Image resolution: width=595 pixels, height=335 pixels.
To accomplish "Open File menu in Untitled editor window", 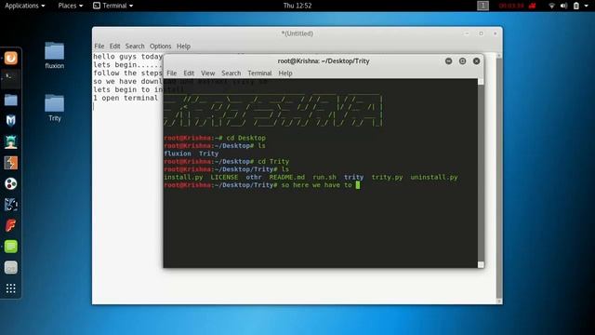I will (99, 46).
